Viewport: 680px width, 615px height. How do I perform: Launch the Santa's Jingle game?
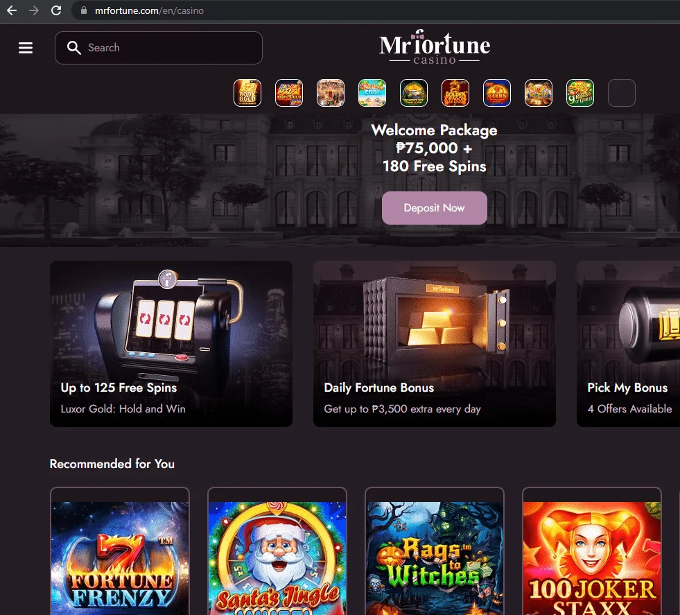(x=277, y=551)
